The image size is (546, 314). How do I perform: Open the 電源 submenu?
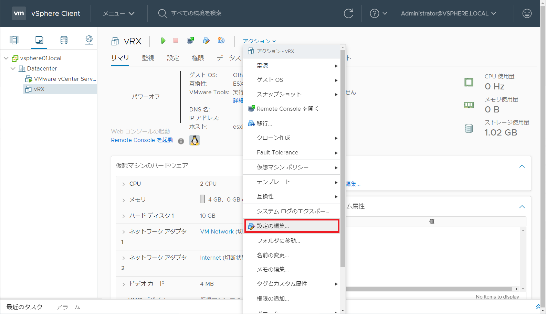[292, 66]
